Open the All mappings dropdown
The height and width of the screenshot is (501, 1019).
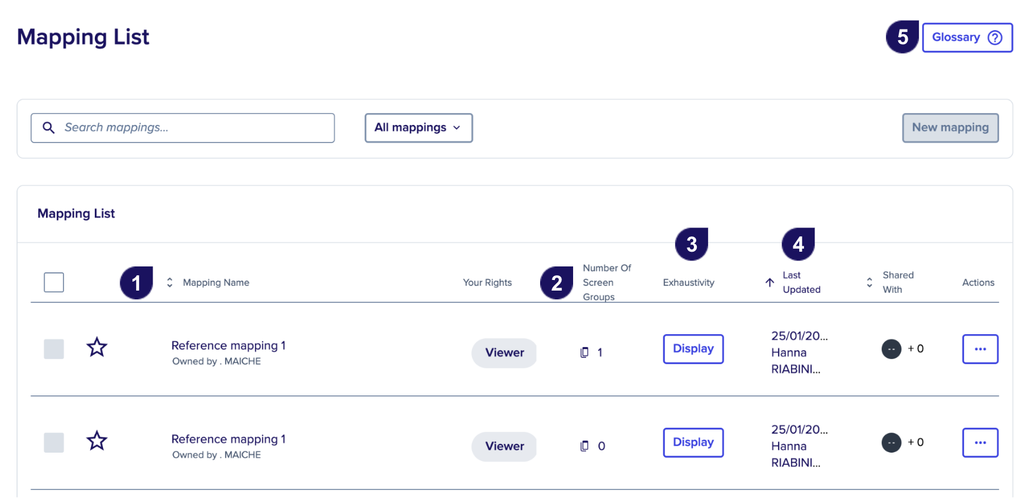pyautogui.click(x=419, y=128)
